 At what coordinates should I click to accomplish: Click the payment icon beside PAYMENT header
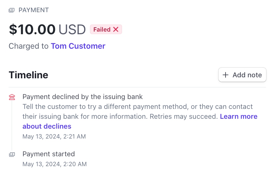[12, 10]
